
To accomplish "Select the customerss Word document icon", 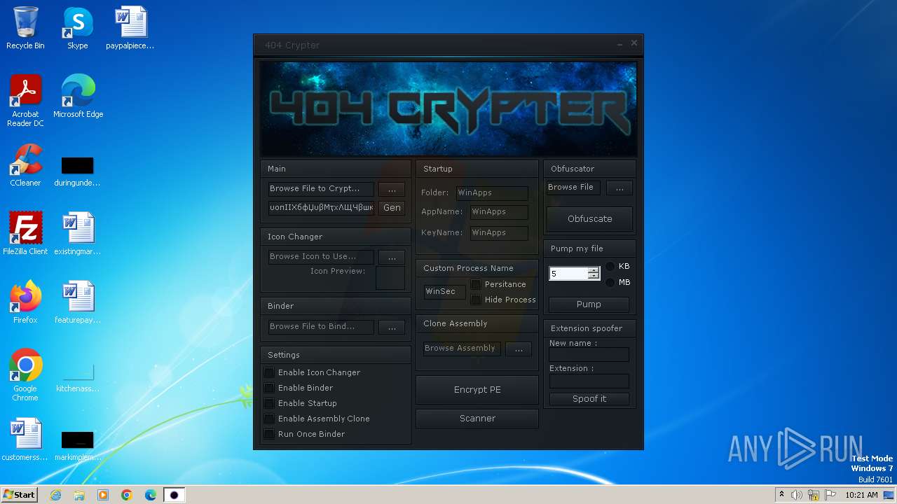I will 25,440.
